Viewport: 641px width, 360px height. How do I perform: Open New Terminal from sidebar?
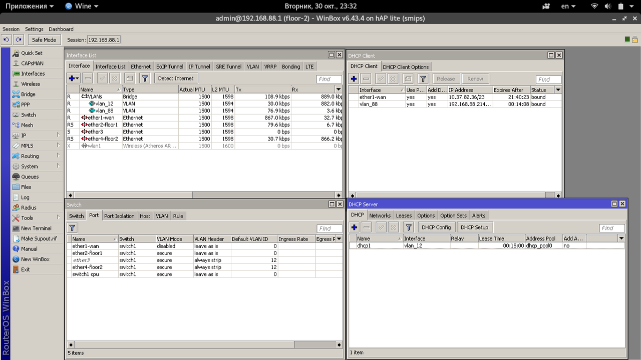pos(36,228)
